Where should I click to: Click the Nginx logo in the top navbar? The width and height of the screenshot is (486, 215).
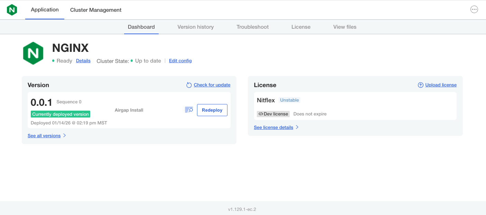[12, 9]
